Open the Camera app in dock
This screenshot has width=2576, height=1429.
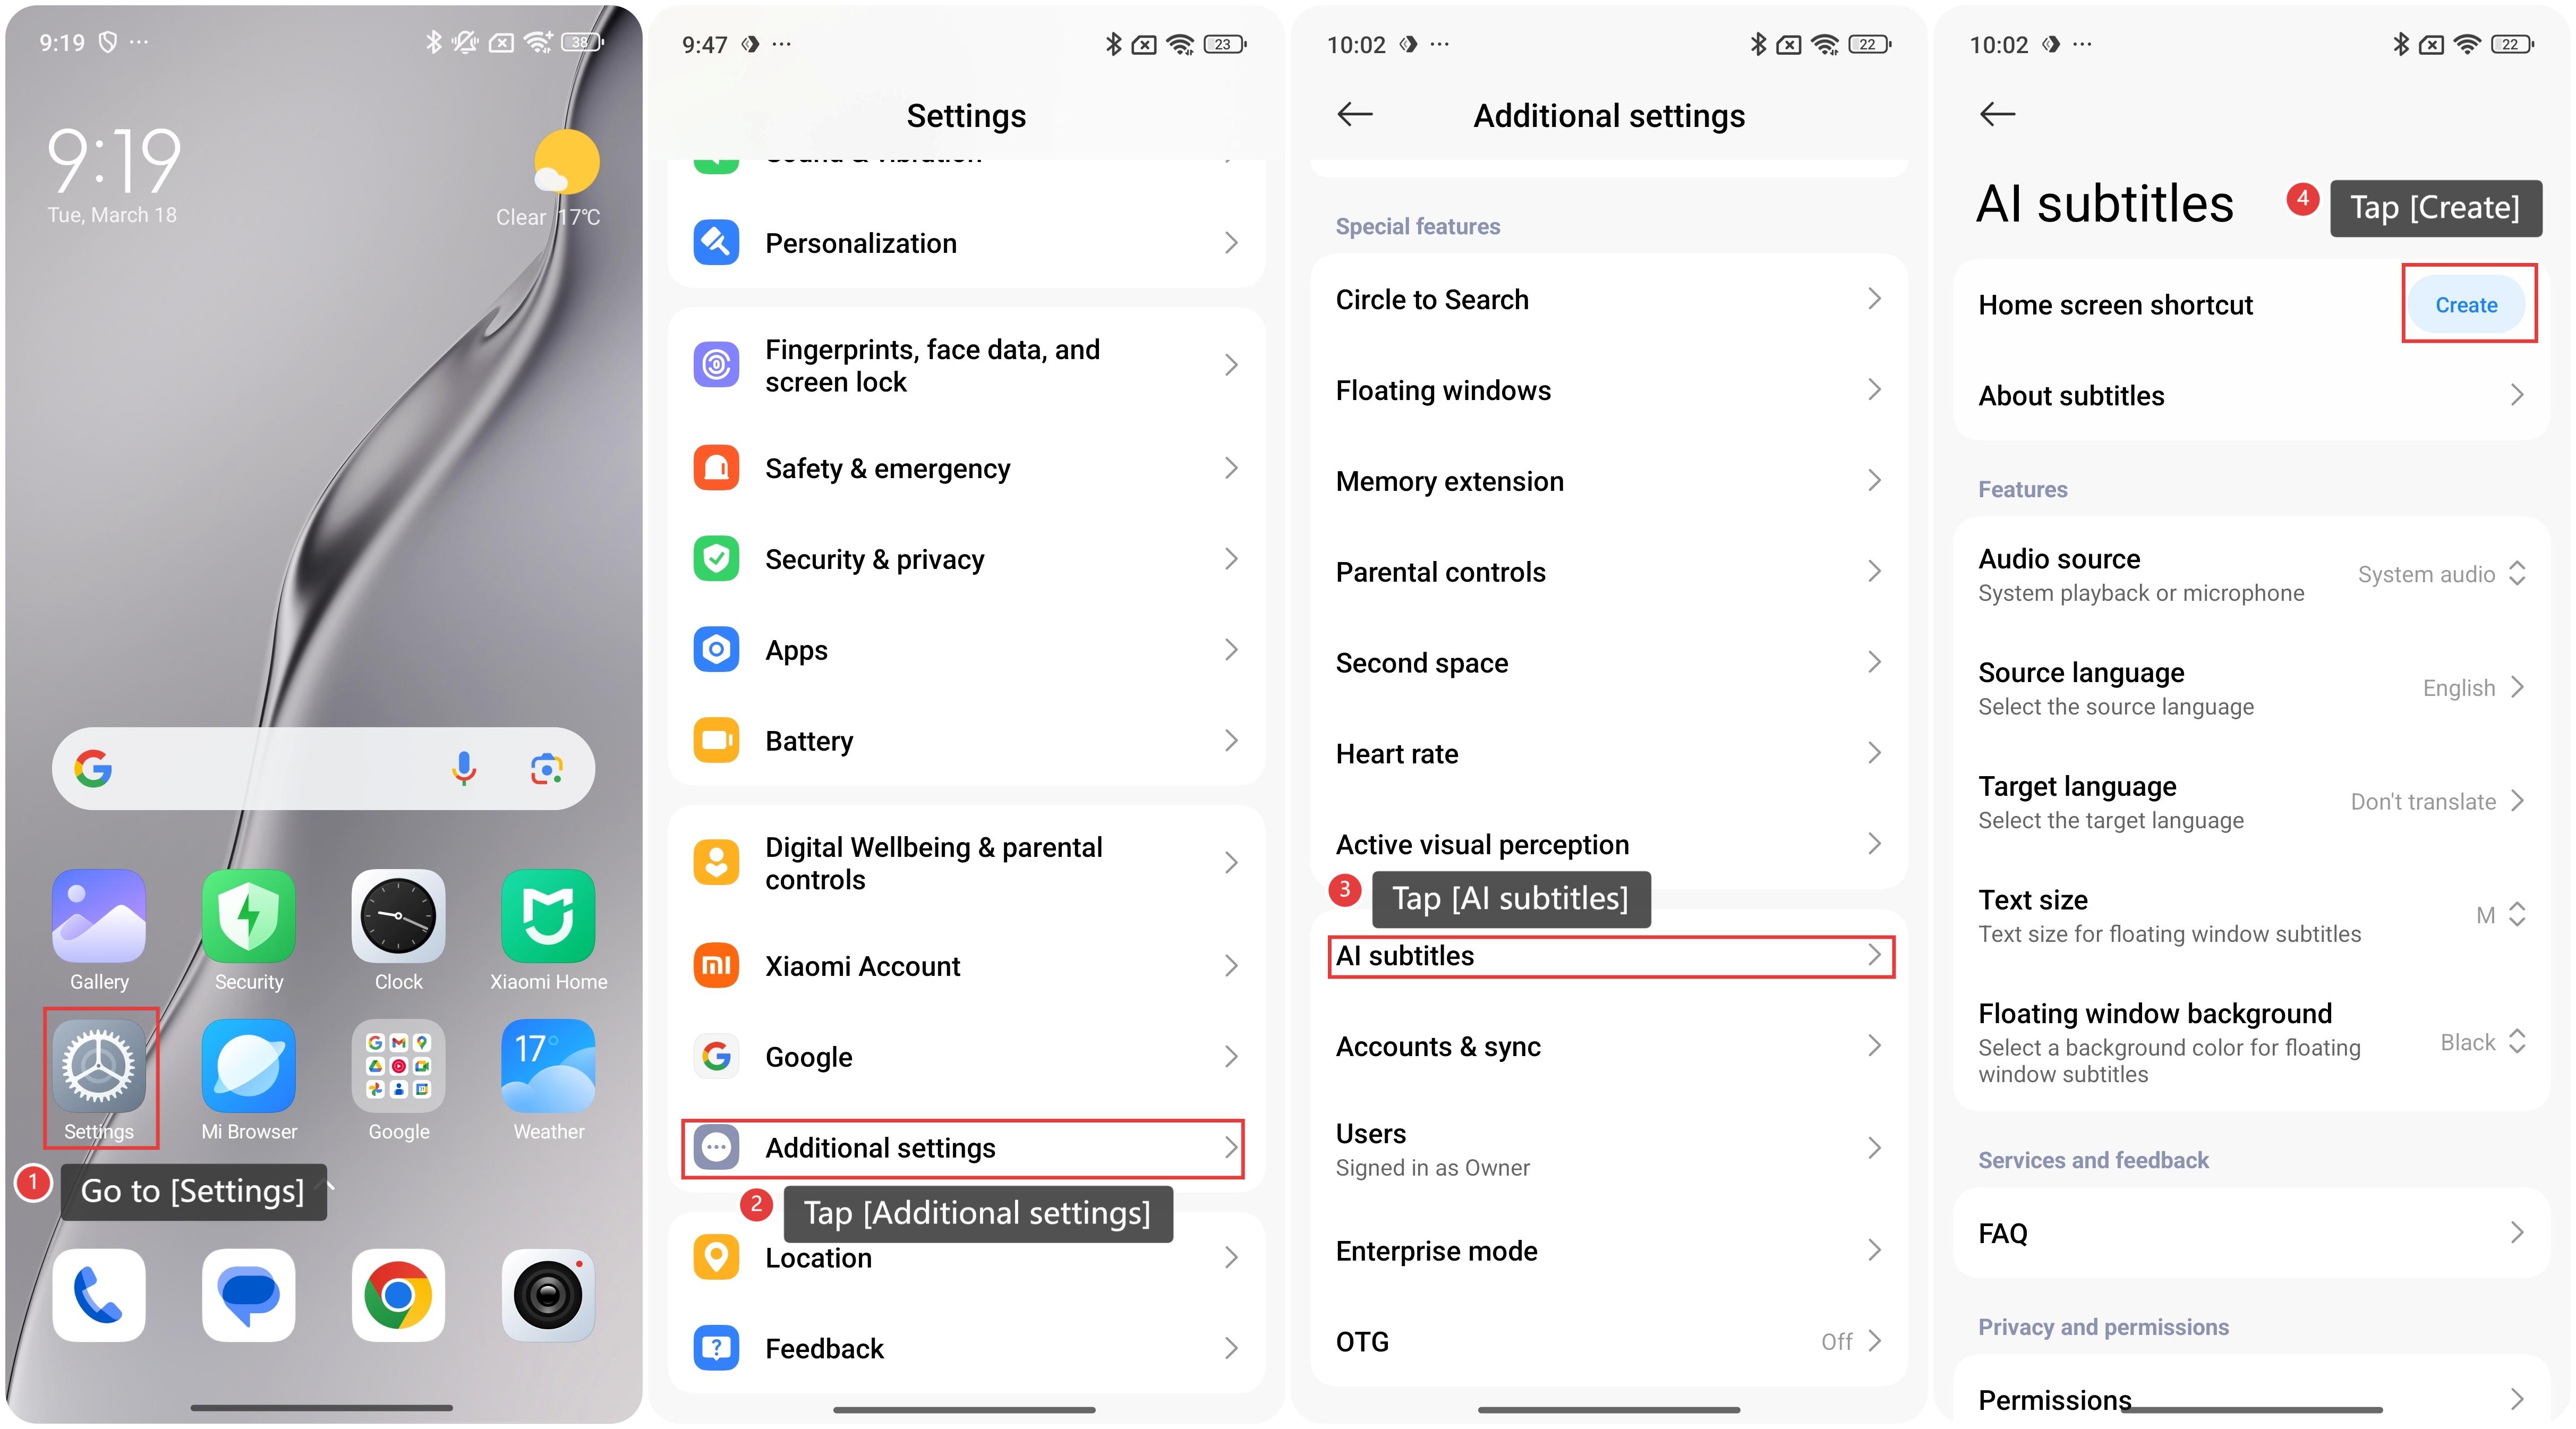pos(548,1295)
